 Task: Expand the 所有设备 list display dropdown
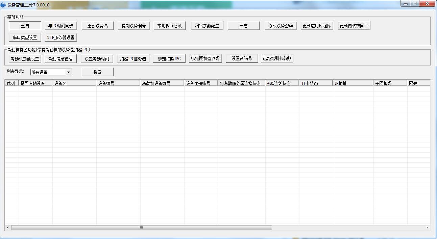click(68, 72)
